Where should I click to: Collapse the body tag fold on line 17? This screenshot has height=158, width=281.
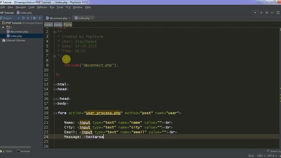pos(54,104)
